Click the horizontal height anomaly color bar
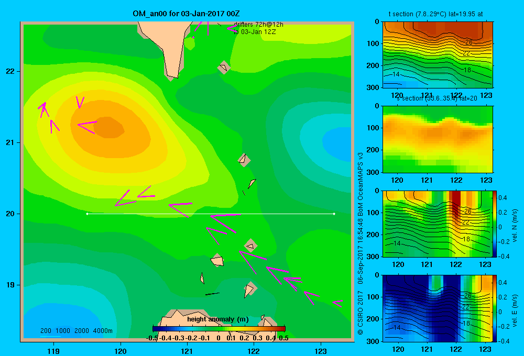 219,329
